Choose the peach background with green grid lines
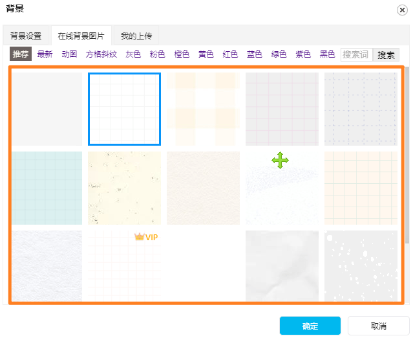Image resolution: width=413 pixels, height=338 pixels. pos(361,188)
